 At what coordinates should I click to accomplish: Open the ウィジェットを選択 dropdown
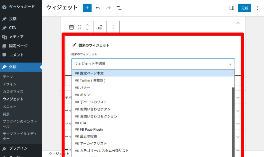[x=153, y=64]
